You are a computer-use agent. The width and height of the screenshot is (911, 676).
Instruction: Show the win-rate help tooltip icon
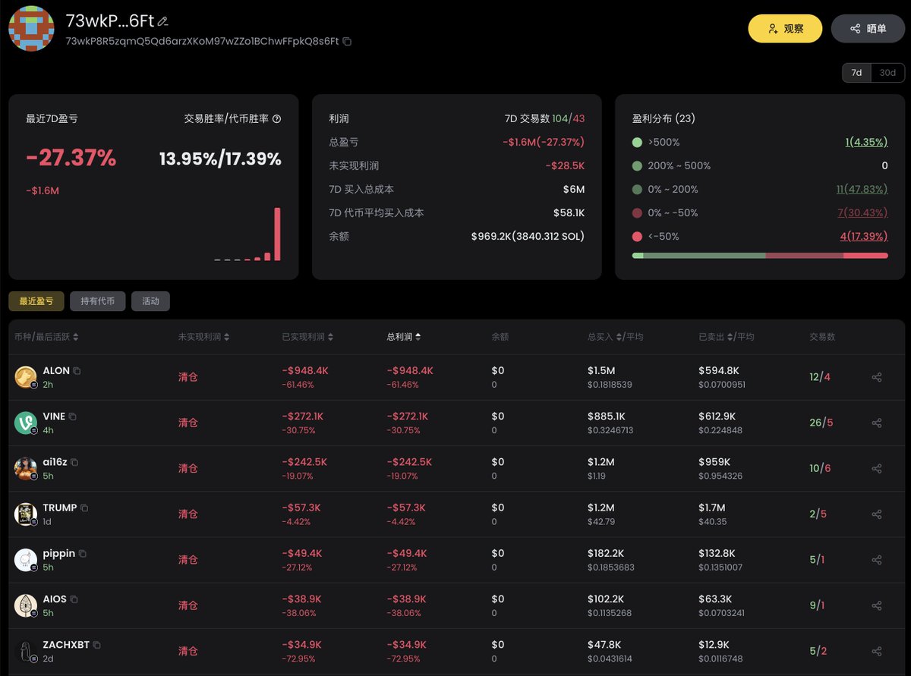click(x=276, y=119)
